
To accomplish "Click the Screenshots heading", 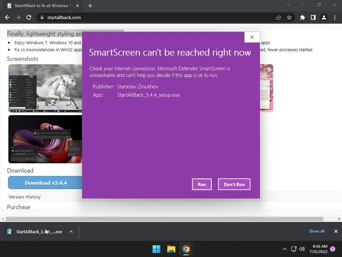I will click(22, 59).
